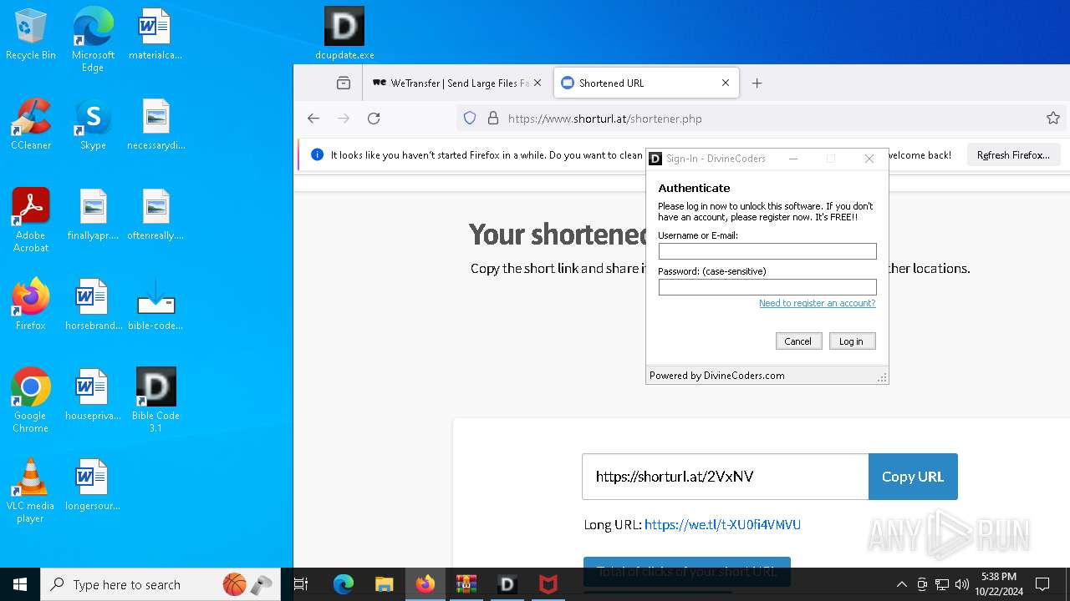This screenshot has width=1070, height=601.
Task: Show site security padlock information
Action: 492,119
